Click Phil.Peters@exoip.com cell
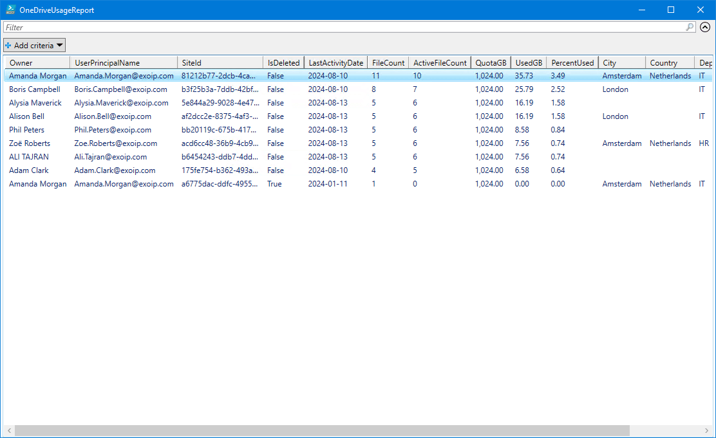 [x=113, y=130]
